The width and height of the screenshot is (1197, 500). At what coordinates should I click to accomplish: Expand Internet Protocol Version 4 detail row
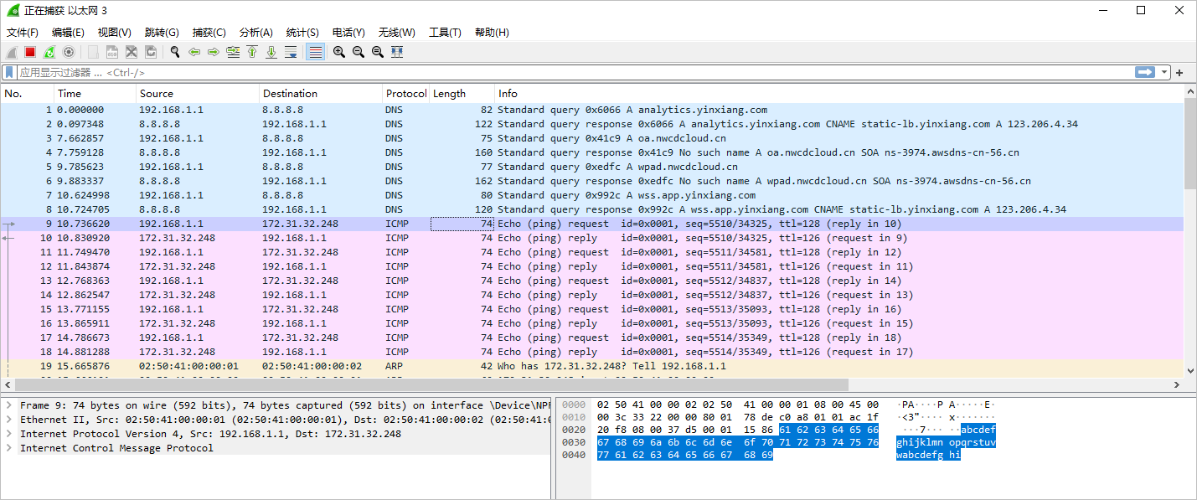(x=8, y=434)
